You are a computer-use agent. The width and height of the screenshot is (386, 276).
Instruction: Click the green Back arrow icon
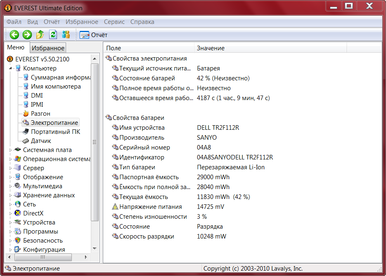pos(14,35)
